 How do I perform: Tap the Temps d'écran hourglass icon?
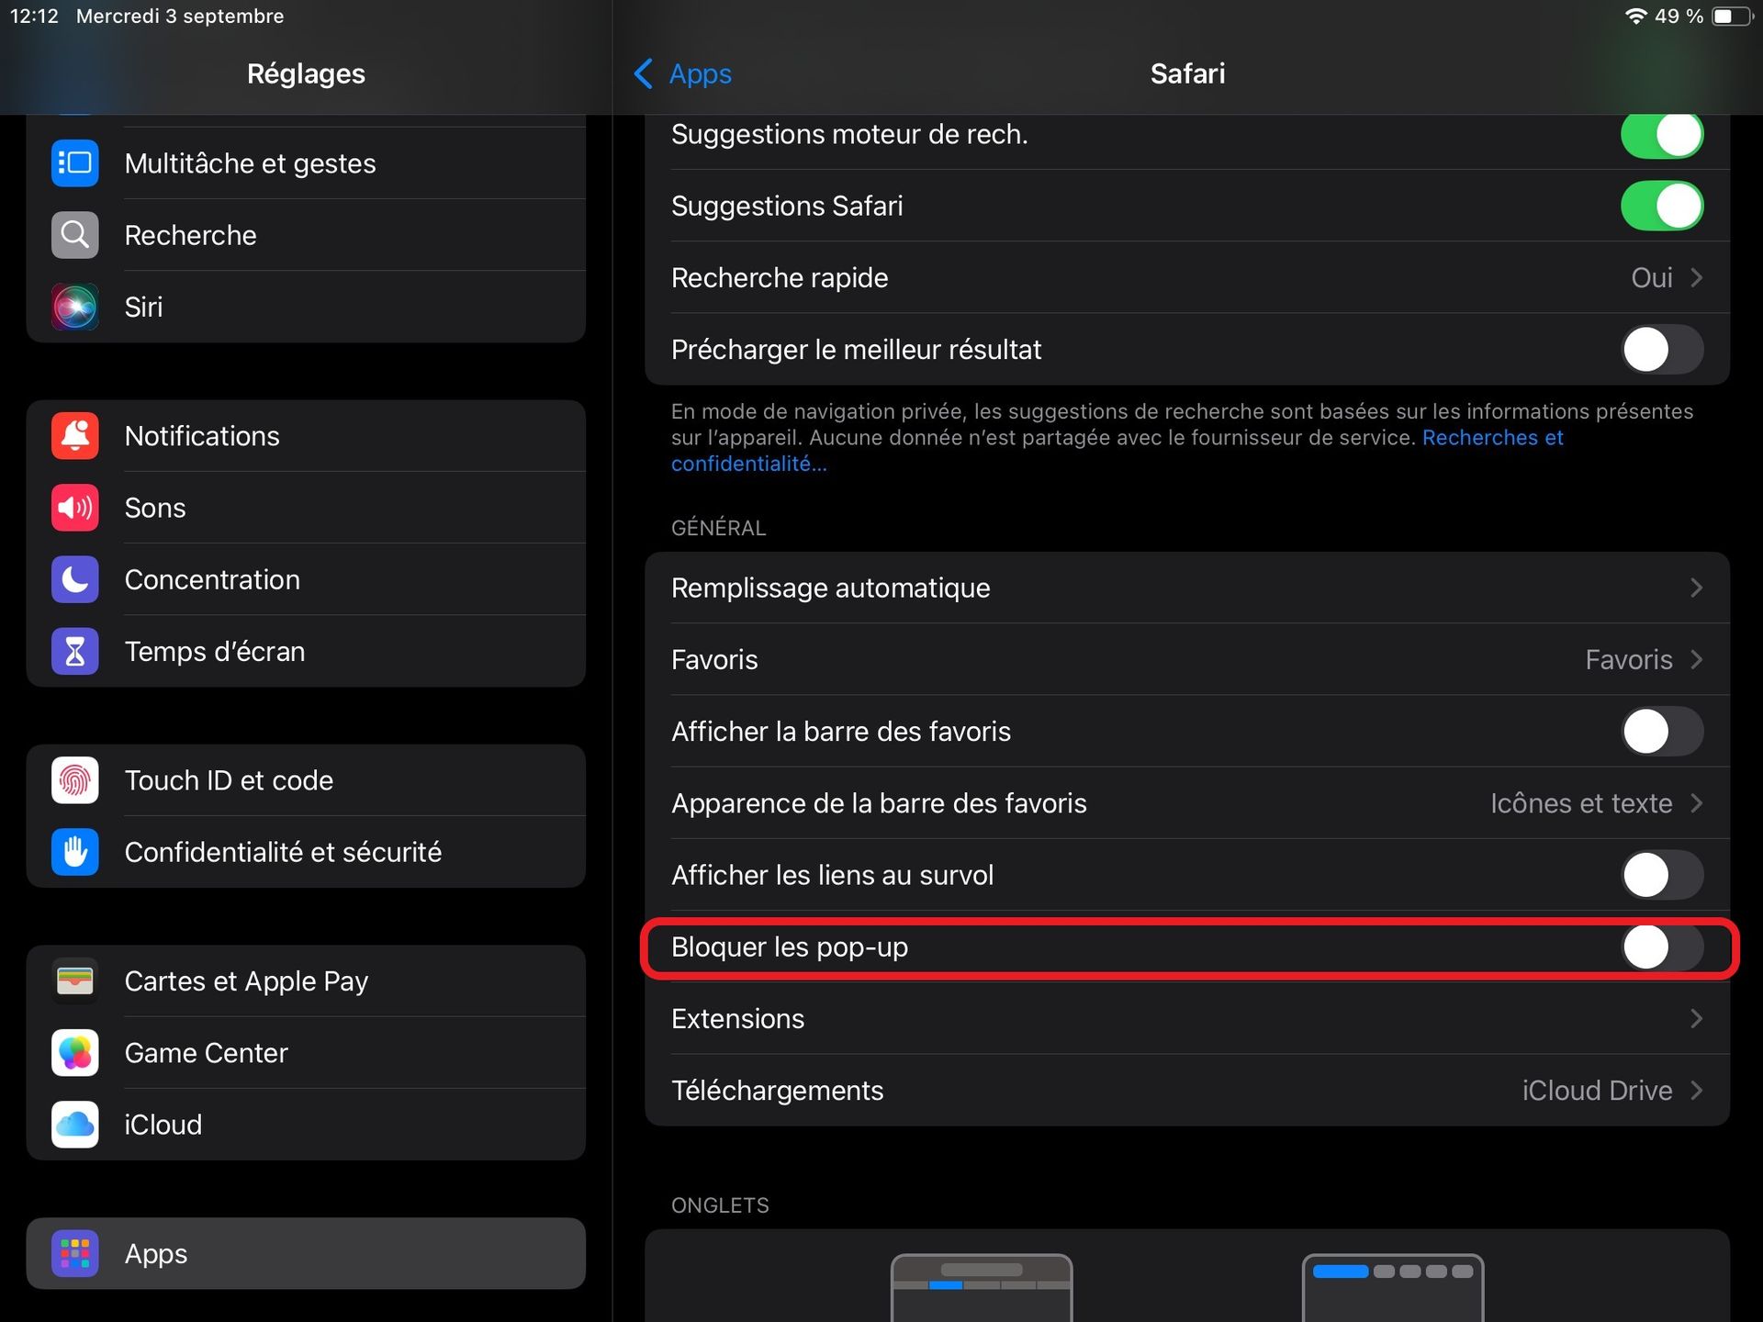(75, 651)
